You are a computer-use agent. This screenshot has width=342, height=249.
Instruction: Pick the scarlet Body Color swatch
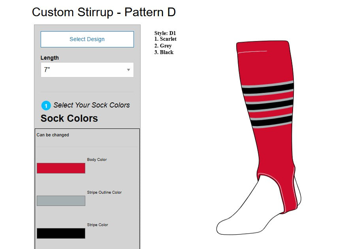[x=61, y=168]
